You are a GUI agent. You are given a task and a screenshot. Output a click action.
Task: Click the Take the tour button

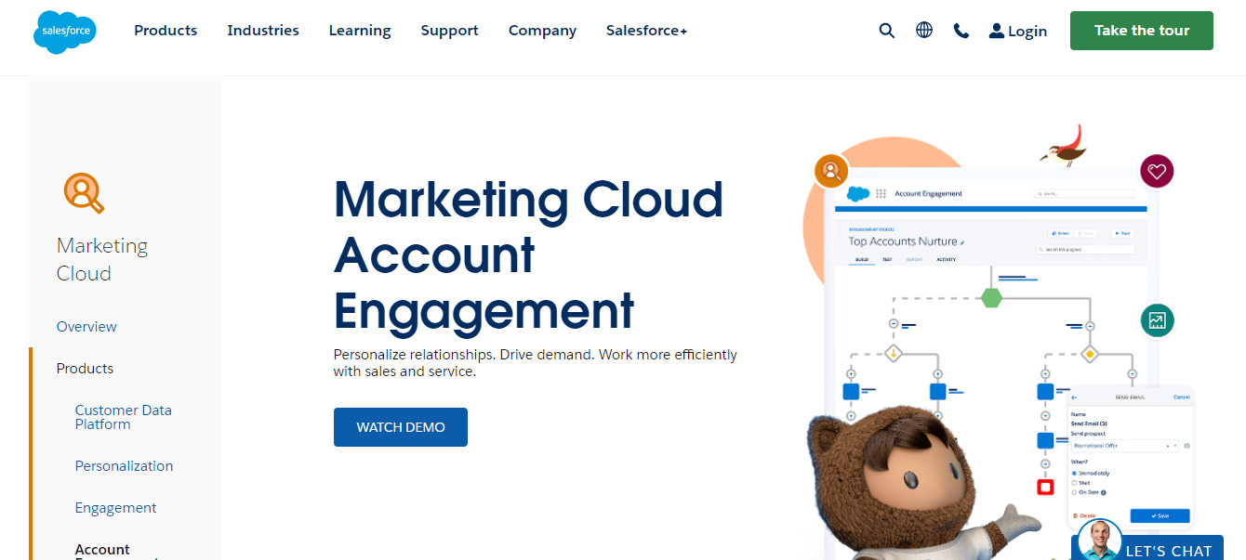click(1142, 31)
